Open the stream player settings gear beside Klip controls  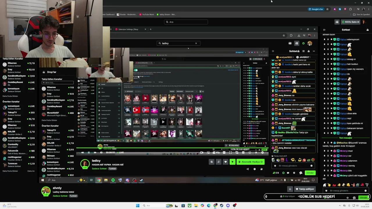tap(262, 152)
